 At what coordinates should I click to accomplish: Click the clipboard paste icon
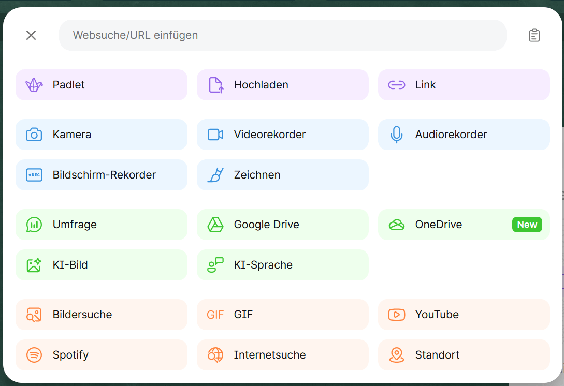[534, 35]
